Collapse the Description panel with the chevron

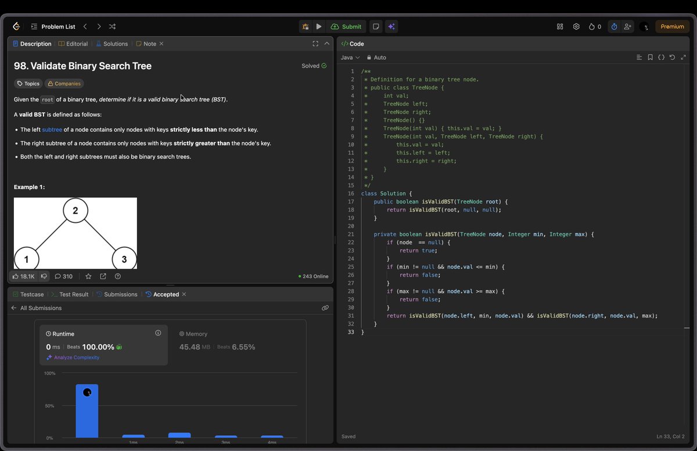point(326,43)
